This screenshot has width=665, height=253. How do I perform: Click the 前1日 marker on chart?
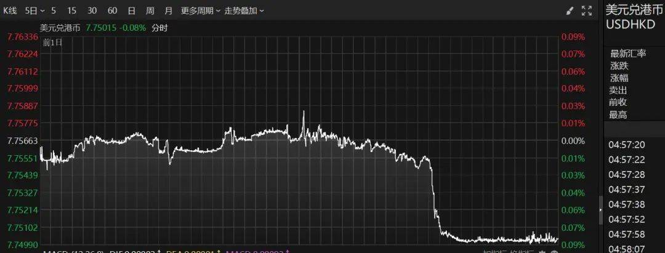(x=54, y=42)
